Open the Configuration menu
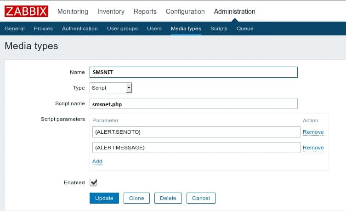The width and height of the screenshot is (346, 211). pyautogui.click(x=185, y=11)
